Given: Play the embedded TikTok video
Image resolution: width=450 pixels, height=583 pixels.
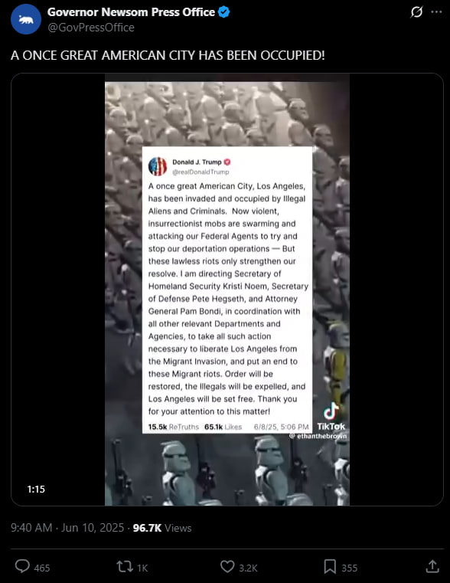Looking at the screenshot, I should click(x=227, y=290).
